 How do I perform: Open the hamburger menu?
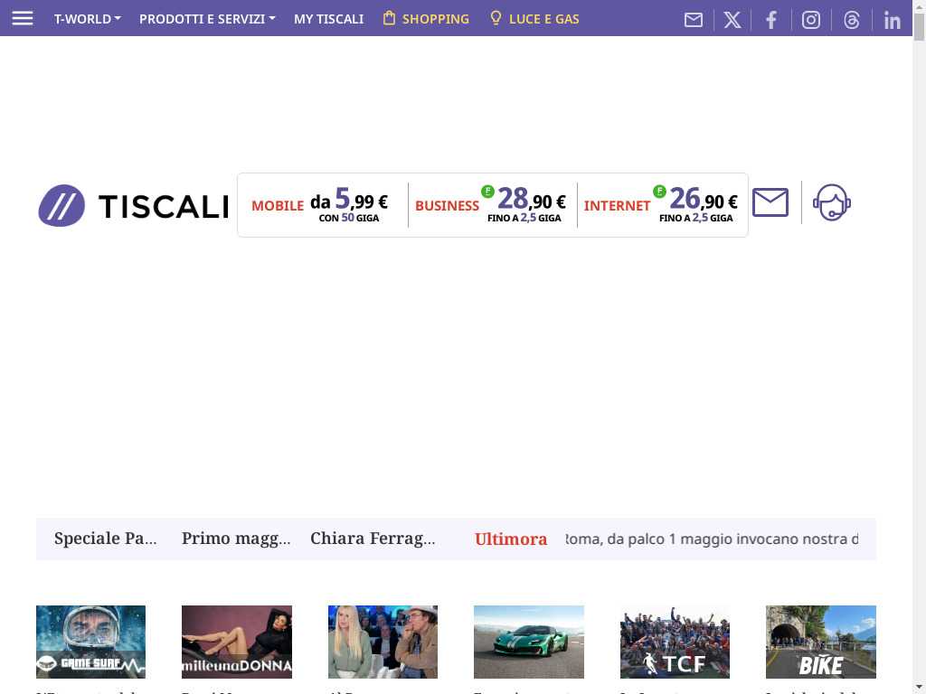pyautogui.click(x=23, y=18)
